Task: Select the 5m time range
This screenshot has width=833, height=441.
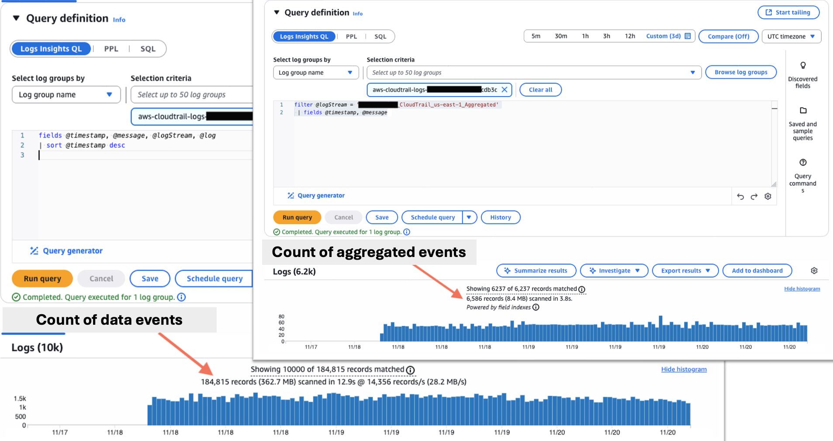Action: pos(536,36)
